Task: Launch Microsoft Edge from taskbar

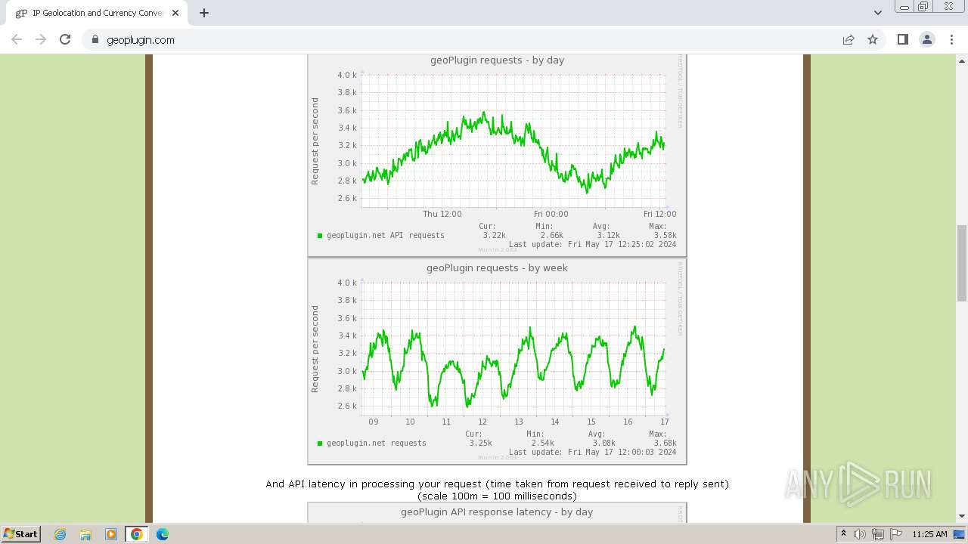Action: point(162,534)
